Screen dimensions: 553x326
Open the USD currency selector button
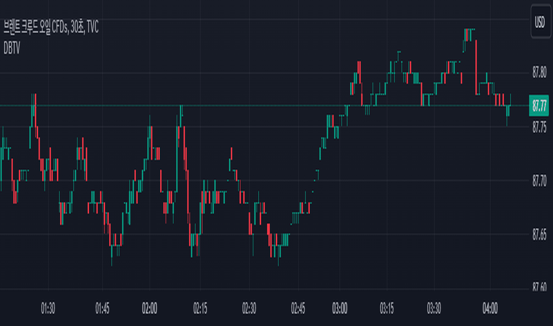click(x=541, y=23)
